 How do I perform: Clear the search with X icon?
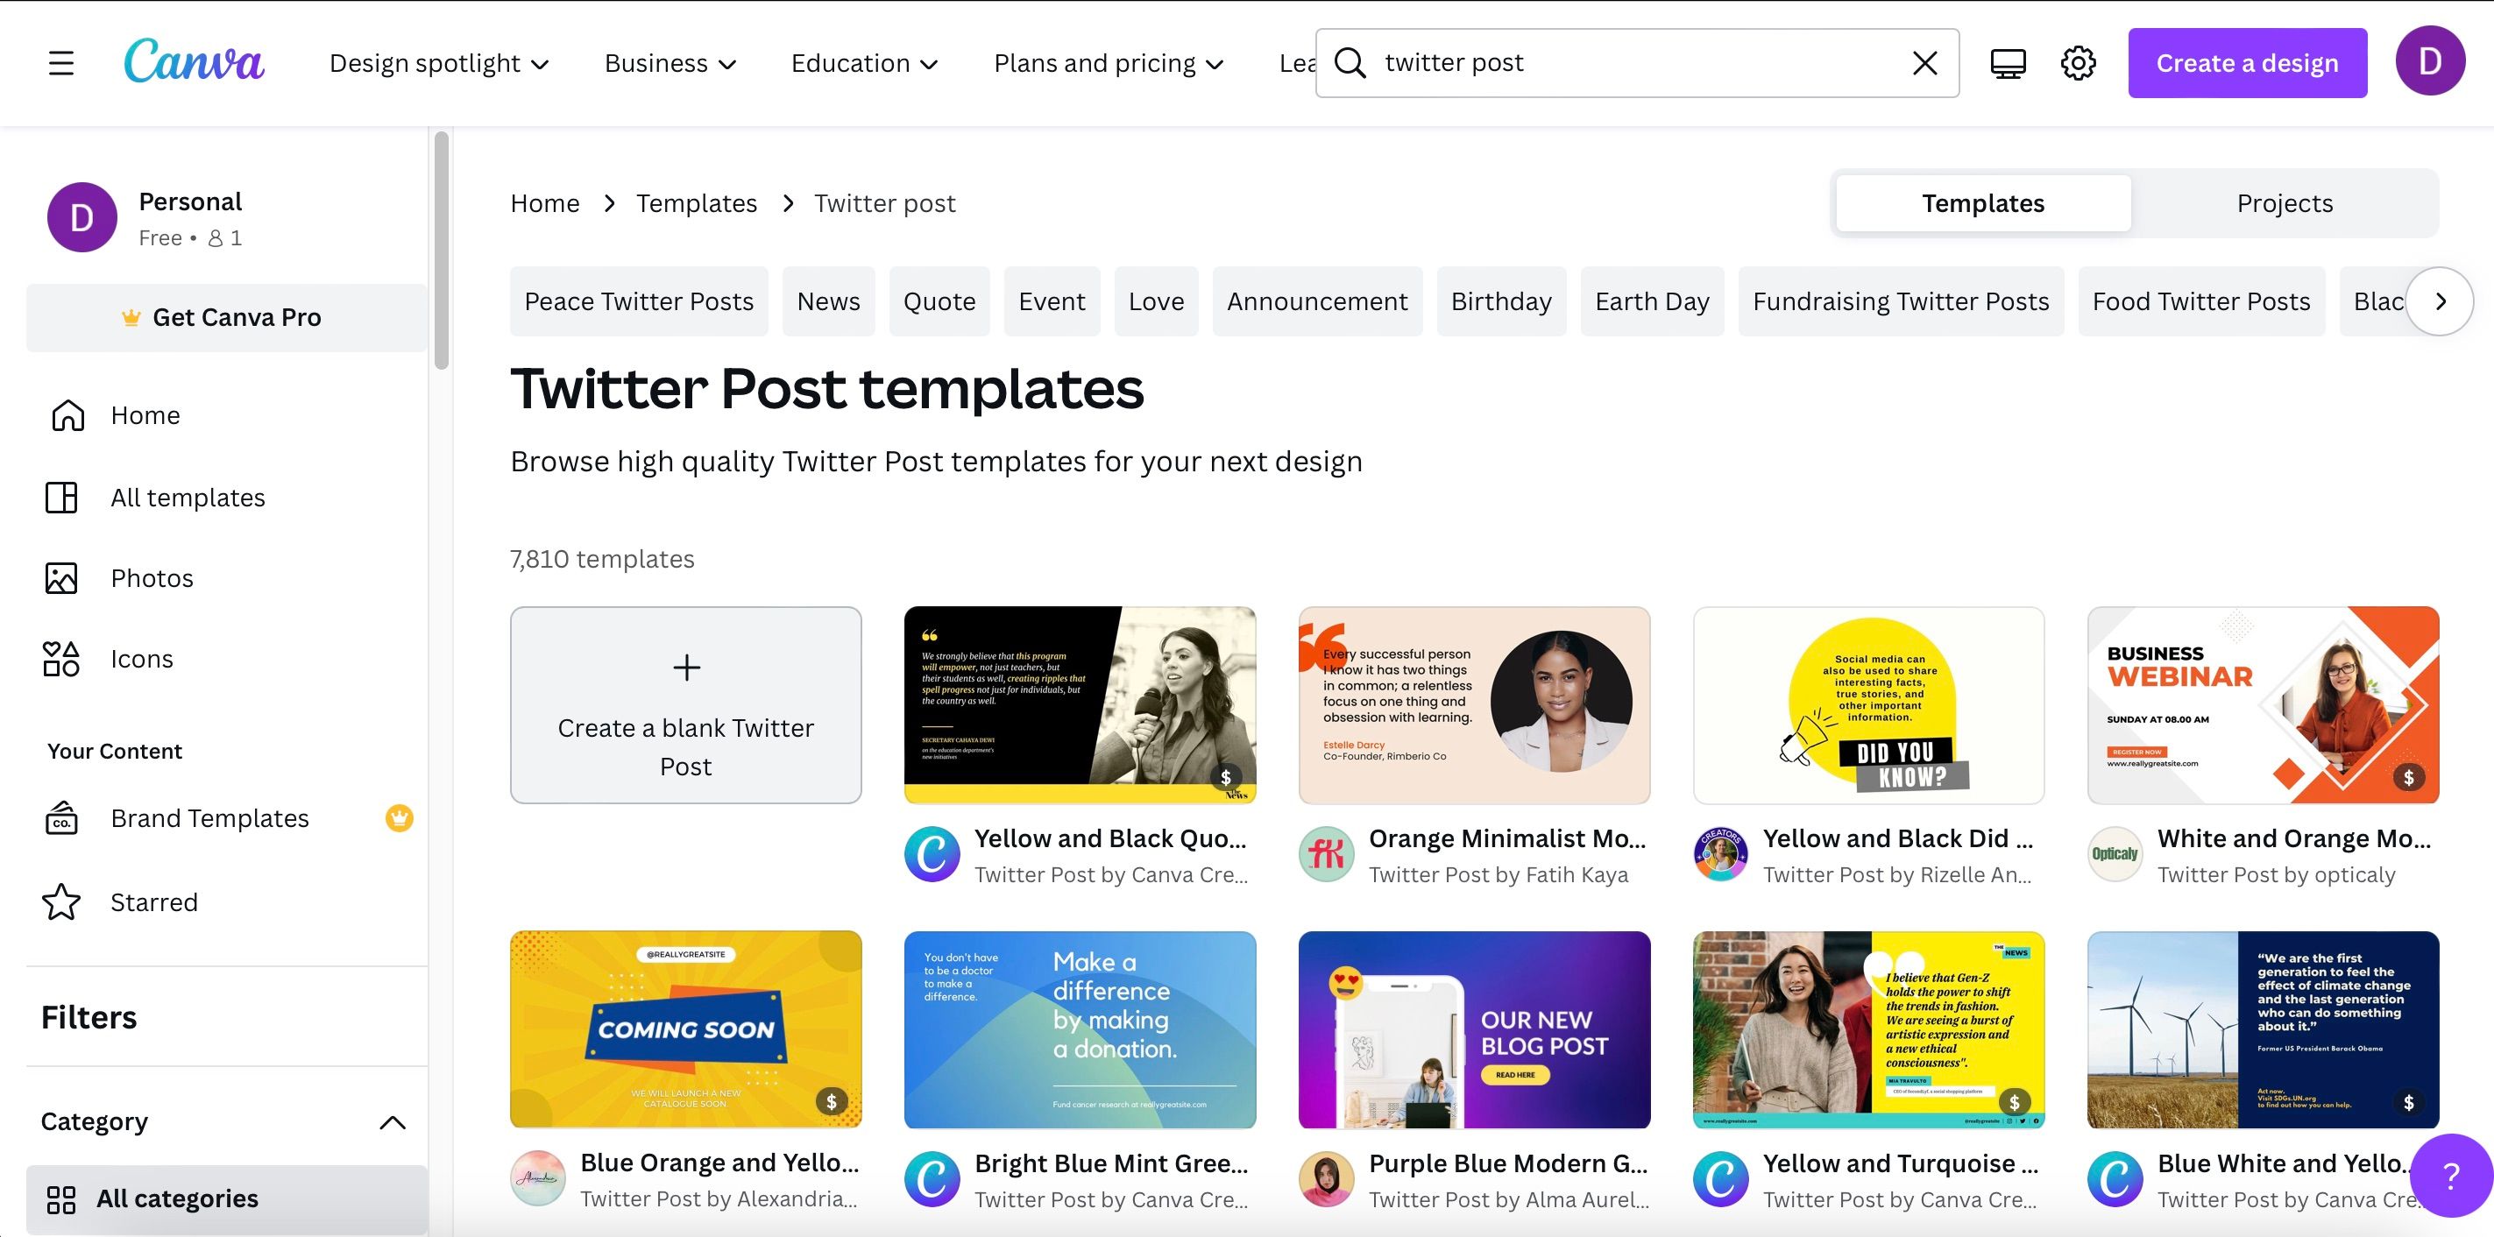tap(1924, 63)
